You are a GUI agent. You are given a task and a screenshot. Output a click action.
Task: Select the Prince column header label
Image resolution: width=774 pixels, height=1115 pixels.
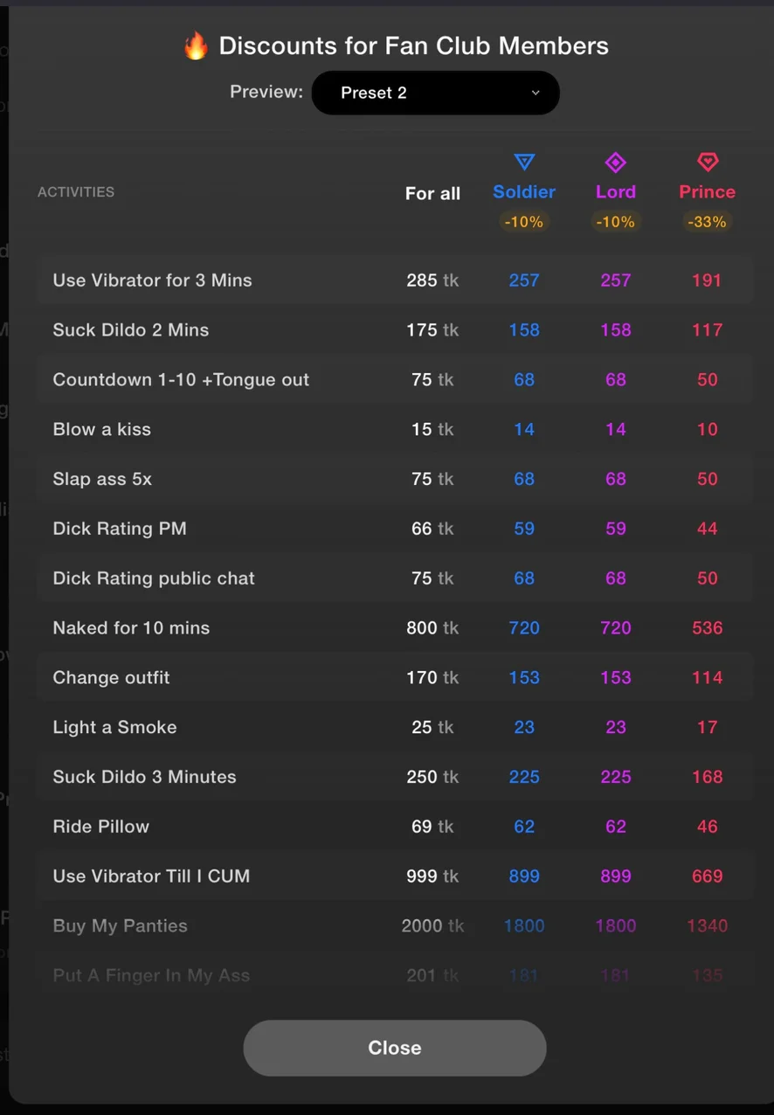[707, 192]
